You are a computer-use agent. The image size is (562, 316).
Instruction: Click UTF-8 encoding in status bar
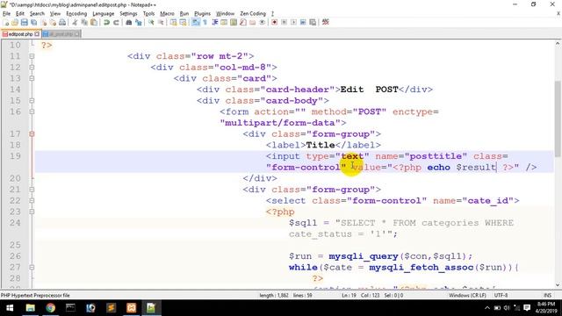(501, 295)
